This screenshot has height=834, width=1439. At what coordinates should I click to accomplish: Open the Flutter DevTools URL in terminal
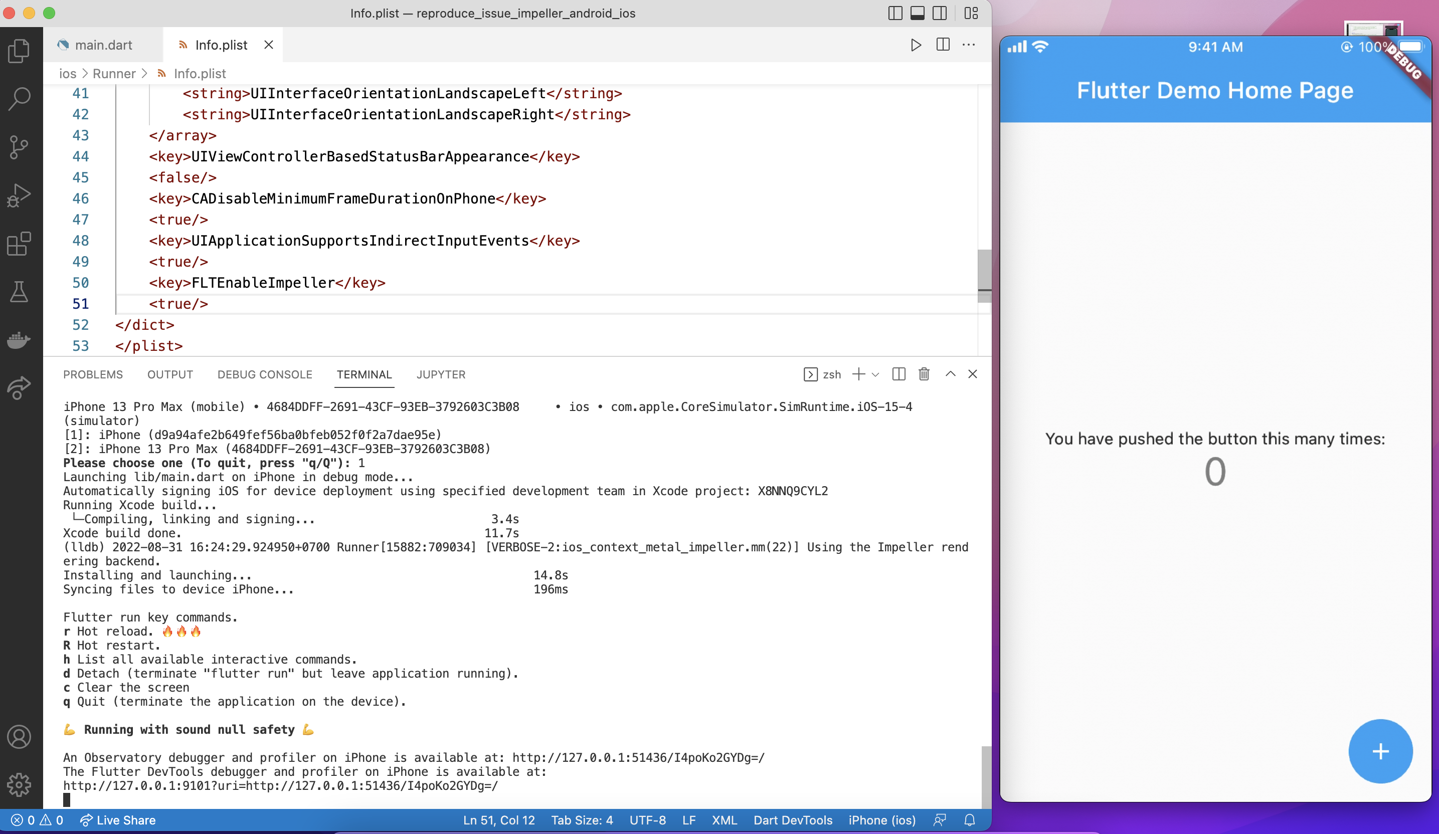click(x=280, y=786)
